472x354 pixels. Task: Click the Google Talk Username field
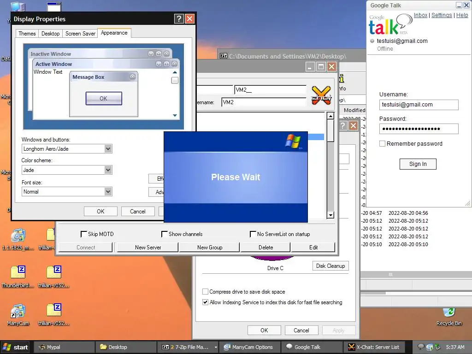pos(419,105)
